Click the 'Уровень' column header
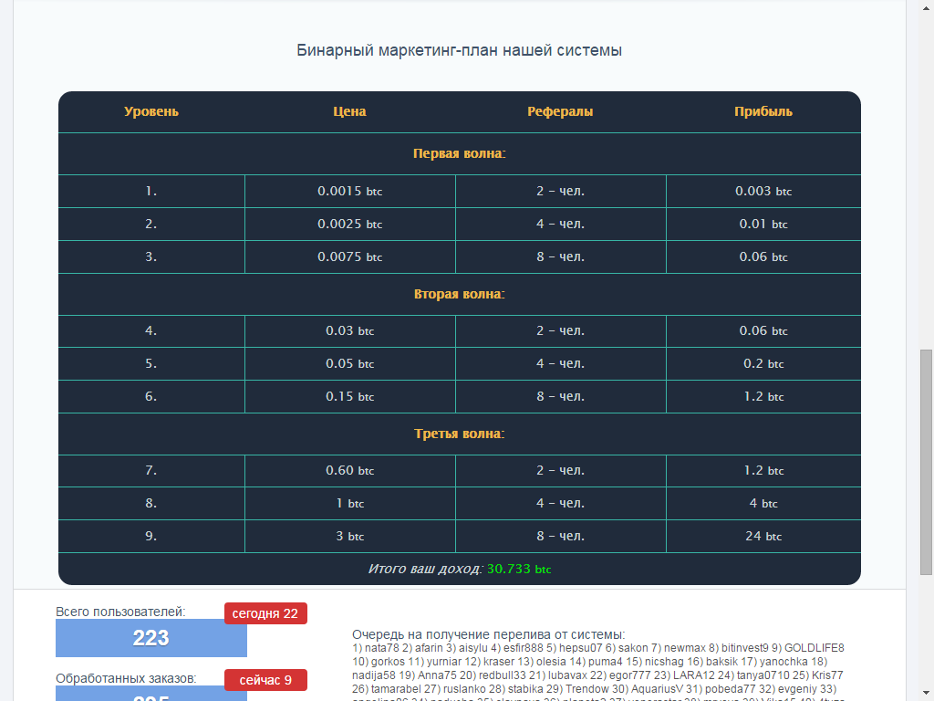 coord(151,112)
